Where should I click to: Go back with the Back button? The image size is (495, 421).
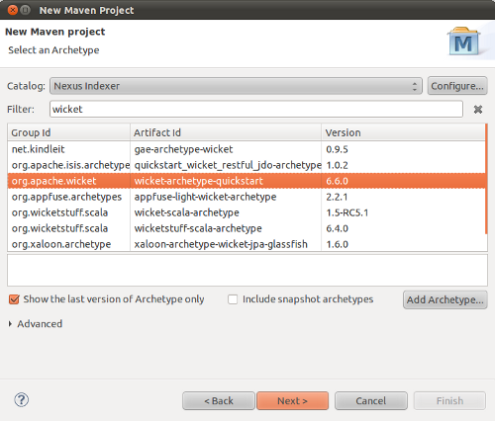click(219, 401)
